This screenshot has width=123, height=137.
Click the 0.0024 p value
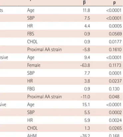pos(115,120)
